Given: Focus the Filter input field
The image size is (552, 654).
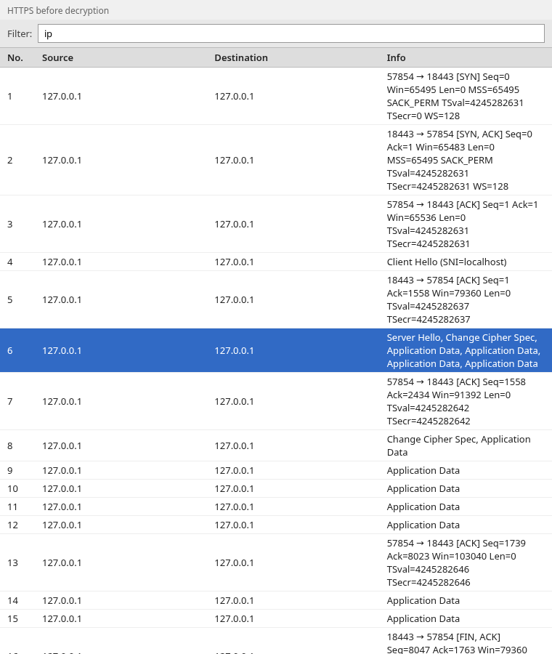Looking at the screenshot, I should [x=291, y=33].
